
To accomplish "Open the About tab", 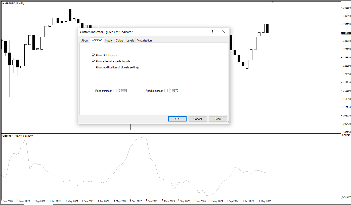I will 85,40.
